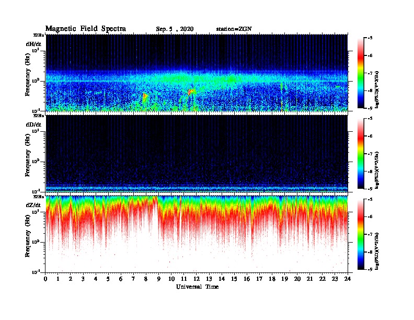Click hour tick label "23" on the time axis

(335, 279)
